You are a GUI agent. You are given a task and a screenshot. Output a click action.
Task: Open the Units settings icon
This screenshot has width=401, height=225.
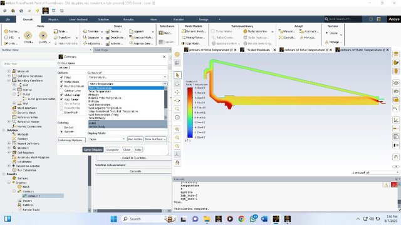coord(6,43)
